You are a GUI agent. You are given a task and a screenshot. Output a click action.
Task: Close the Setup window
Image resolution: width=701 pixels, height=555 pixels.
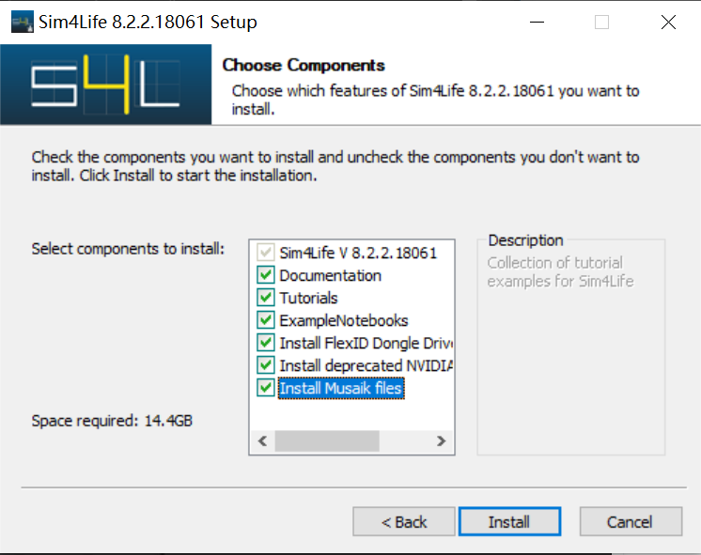coord(668,23)
